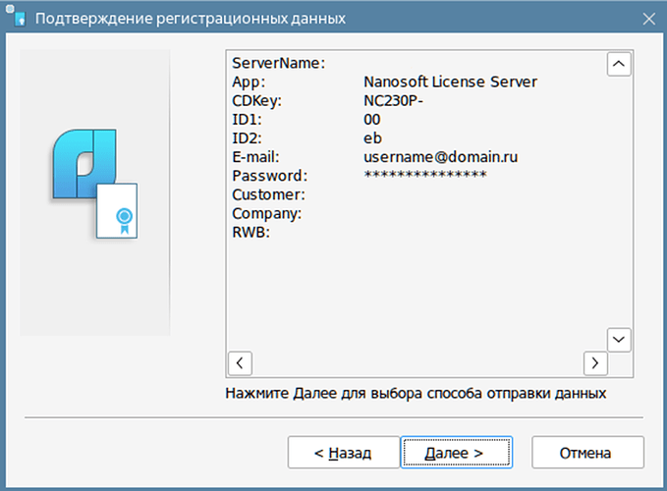Click the certificate ribbon badge icon
The height and width of the screenshot is (491, 667).
(124, 221)
